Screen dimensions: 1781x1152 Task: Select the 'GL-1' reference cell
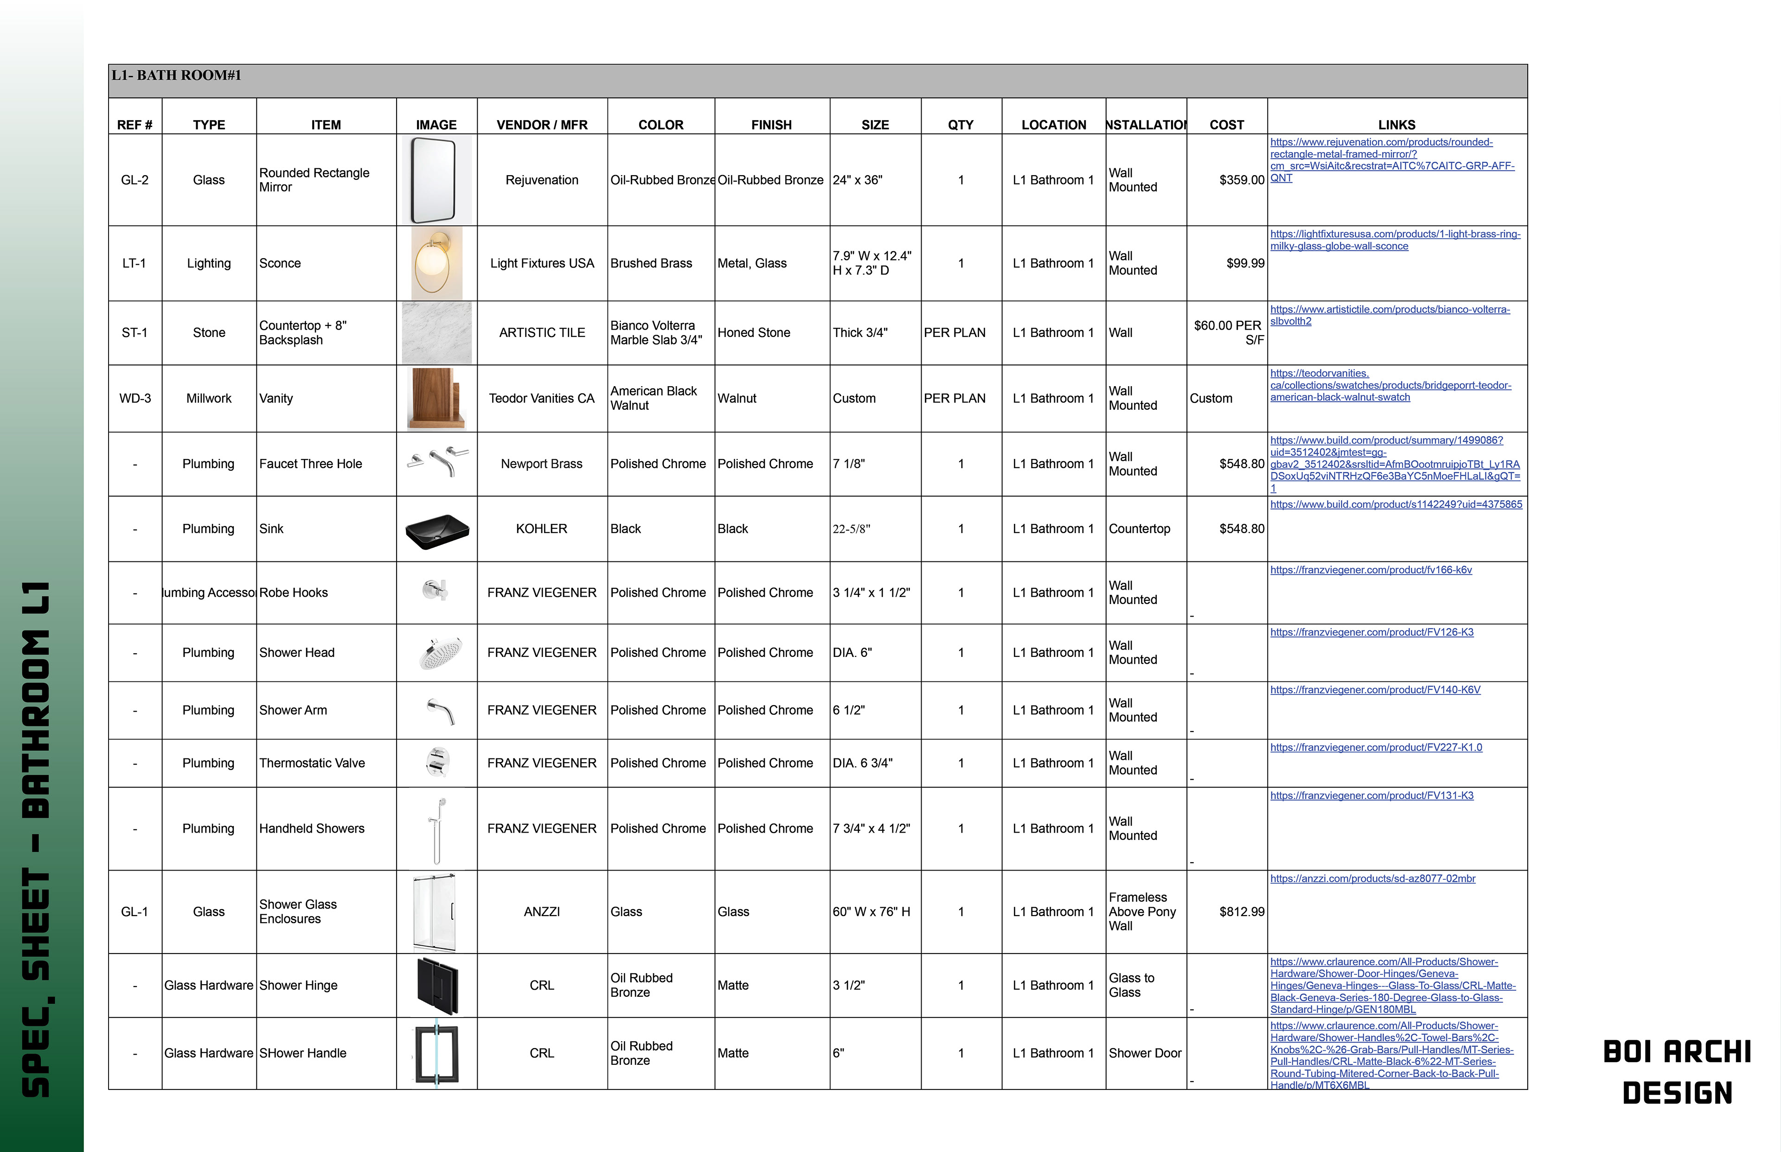tap(135, 912)
